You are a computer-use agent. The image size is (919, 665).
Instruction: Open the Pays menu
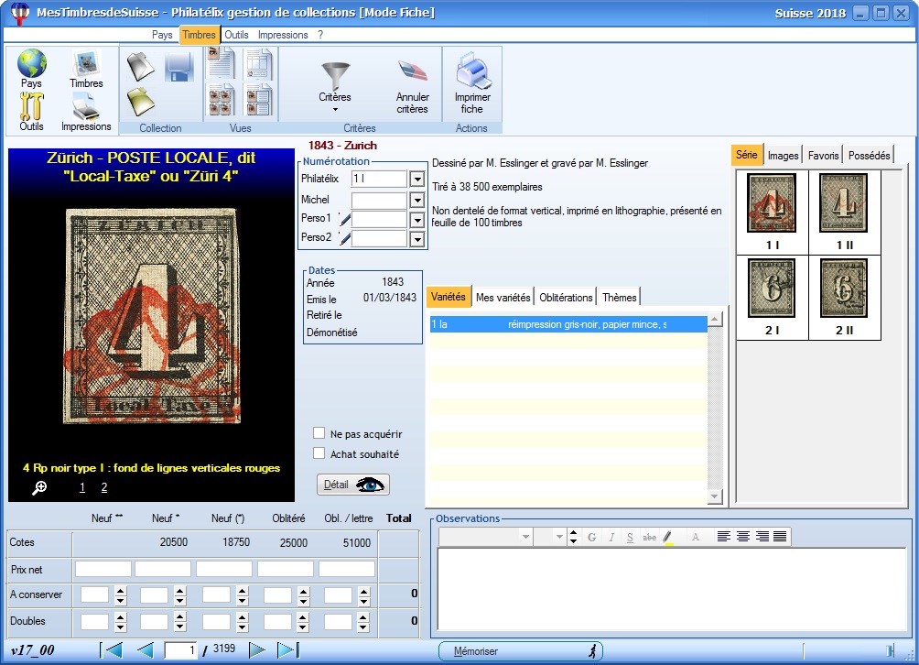click(162, 35)
